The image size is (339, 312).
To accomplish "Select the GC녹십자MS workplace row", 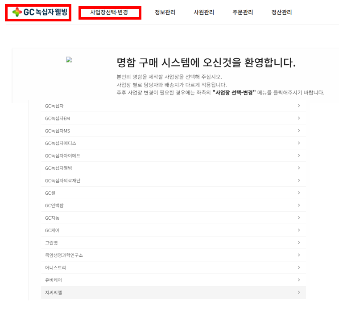I will point(174,131).
